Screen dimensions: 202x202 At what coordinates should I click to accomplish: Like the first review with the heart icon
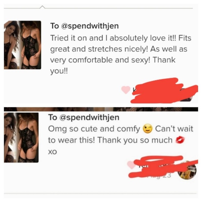click(x=126, y=90)
